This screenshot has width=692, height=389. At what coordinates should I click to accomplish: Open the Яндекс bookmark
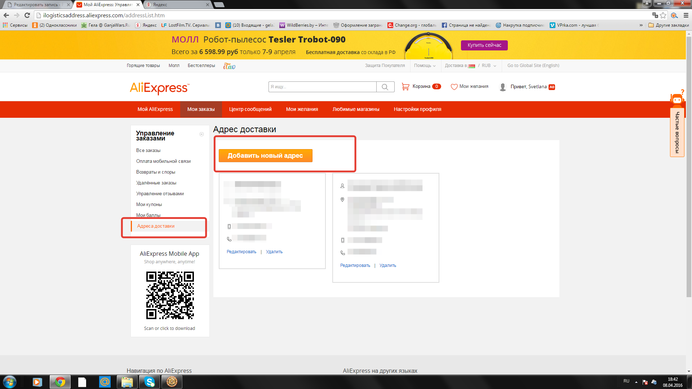[x=146, y=25]
